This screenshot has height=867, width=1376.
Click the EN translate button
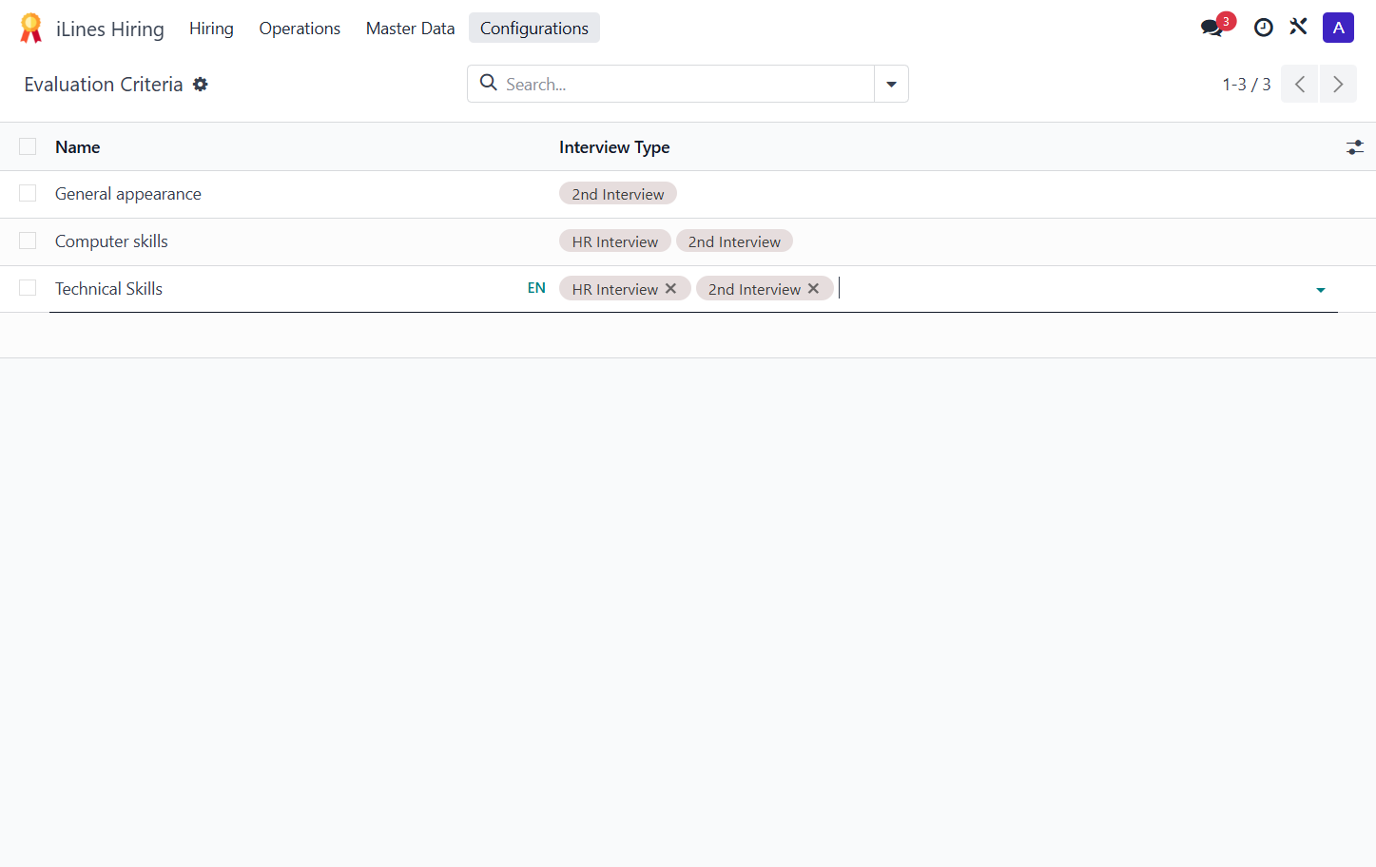coord(536,288)
